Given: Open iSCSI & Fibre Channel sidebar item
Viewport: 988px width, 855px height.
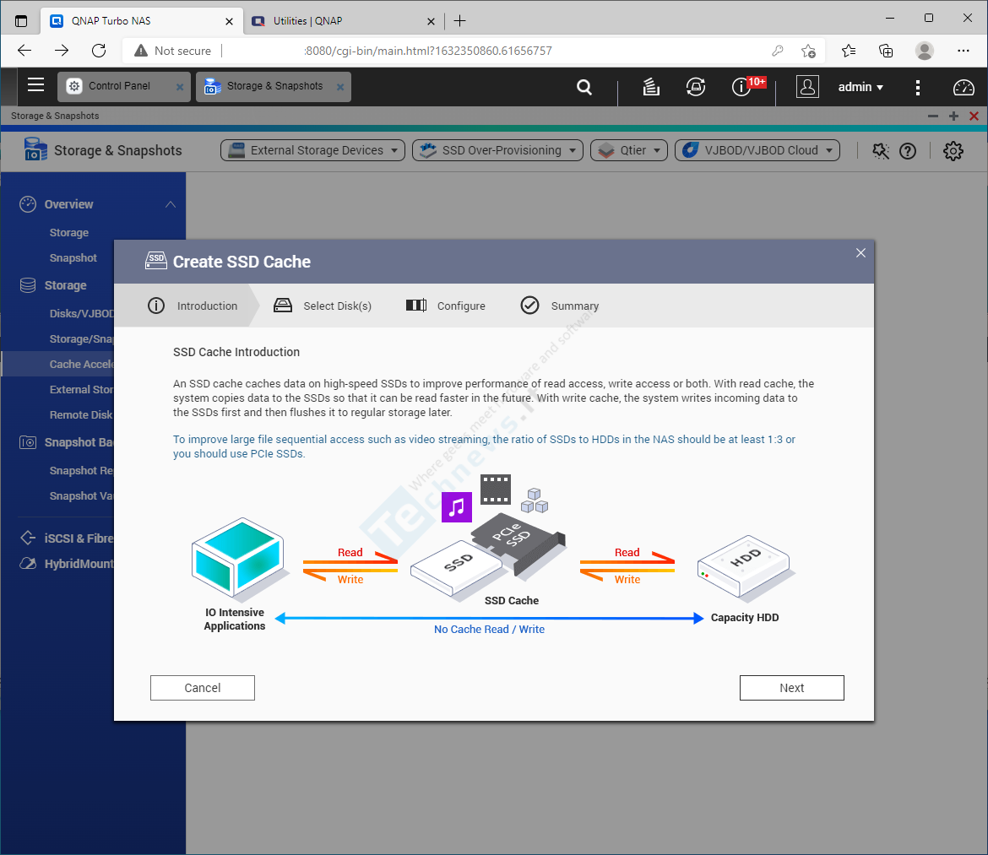Looking at the screenshot, I should pyautogui.click(x=67, y=538).
